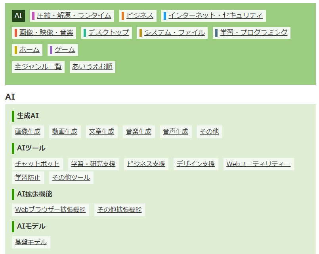Select the ホーム category
Viewport: 319px width, 254px height.
[30, 50]
